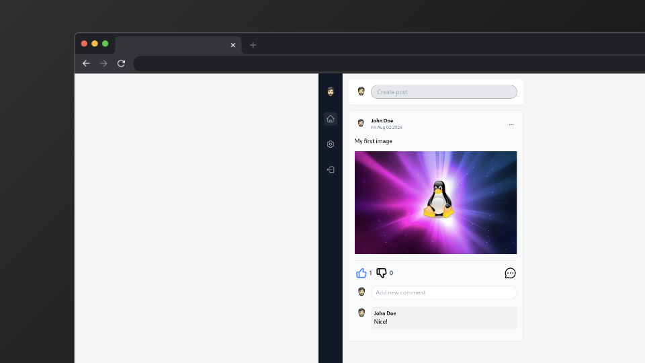Click the Nice! comment text
The width and height of the screenshot is (645, 363).
(380, 322)
